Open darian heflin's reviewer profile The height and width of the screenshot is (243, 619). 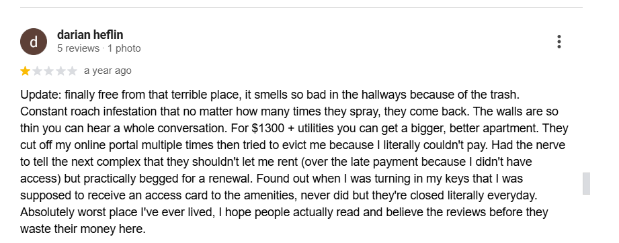point(90,35)
